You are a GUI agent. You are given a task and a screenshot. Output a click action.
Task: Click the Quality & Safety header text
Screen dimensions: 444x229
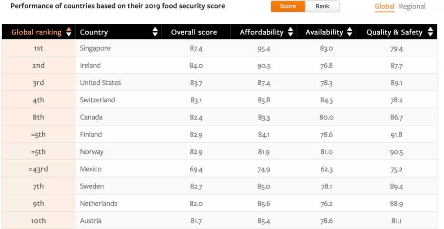point(394,32)
